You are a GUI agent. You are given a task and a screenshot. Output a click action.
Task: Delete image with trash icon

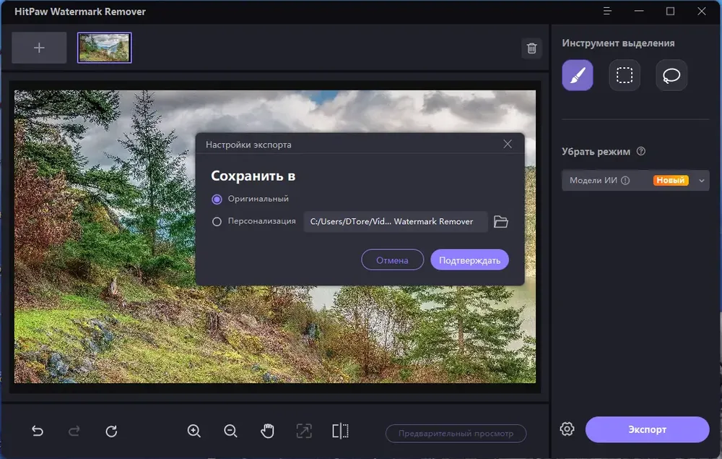tap(532, 48)
